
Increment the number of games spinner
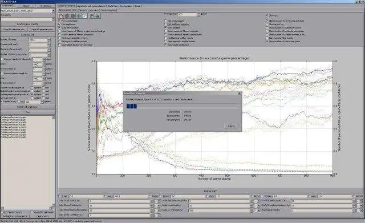(x=49, y=39)
